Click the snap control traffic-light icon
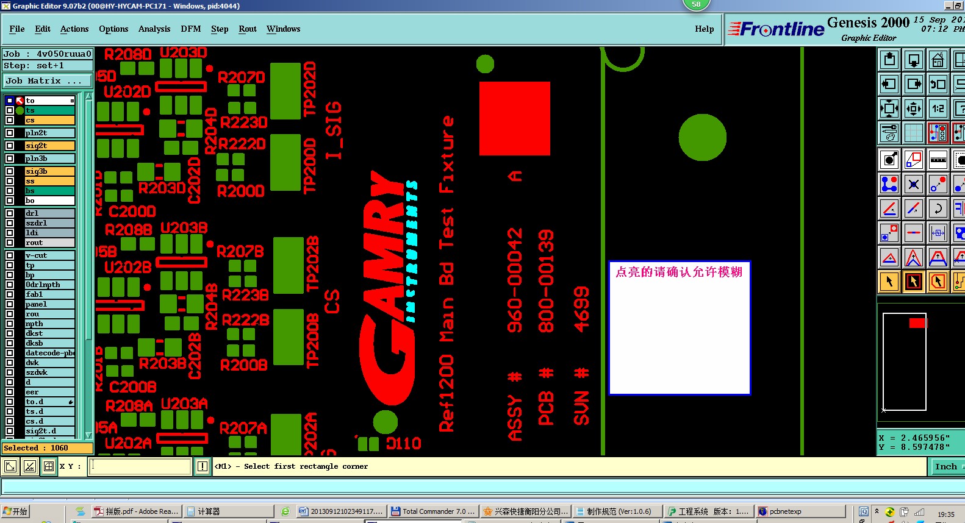 pos(938,132)
